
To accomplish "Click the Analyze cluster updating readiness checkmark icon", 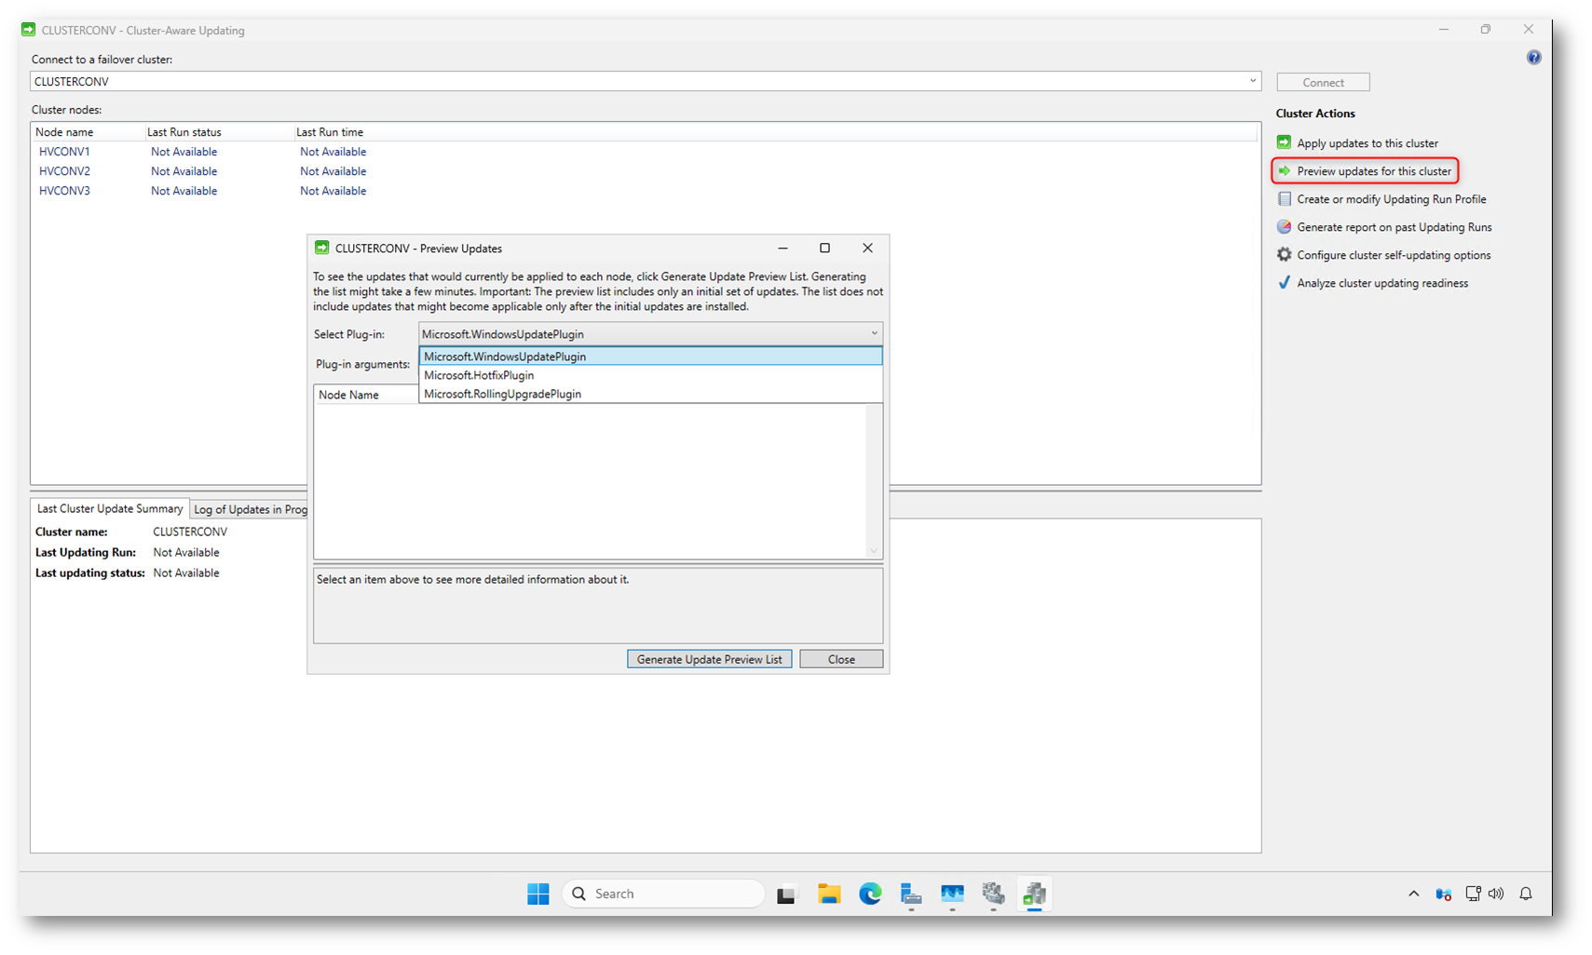I will click(x=1284, y=283).
